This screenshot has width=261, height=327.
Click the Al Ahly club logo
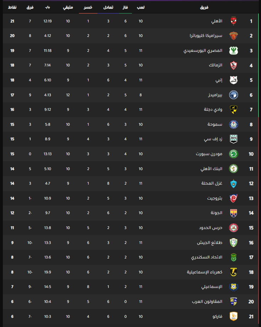pos(233,21)
